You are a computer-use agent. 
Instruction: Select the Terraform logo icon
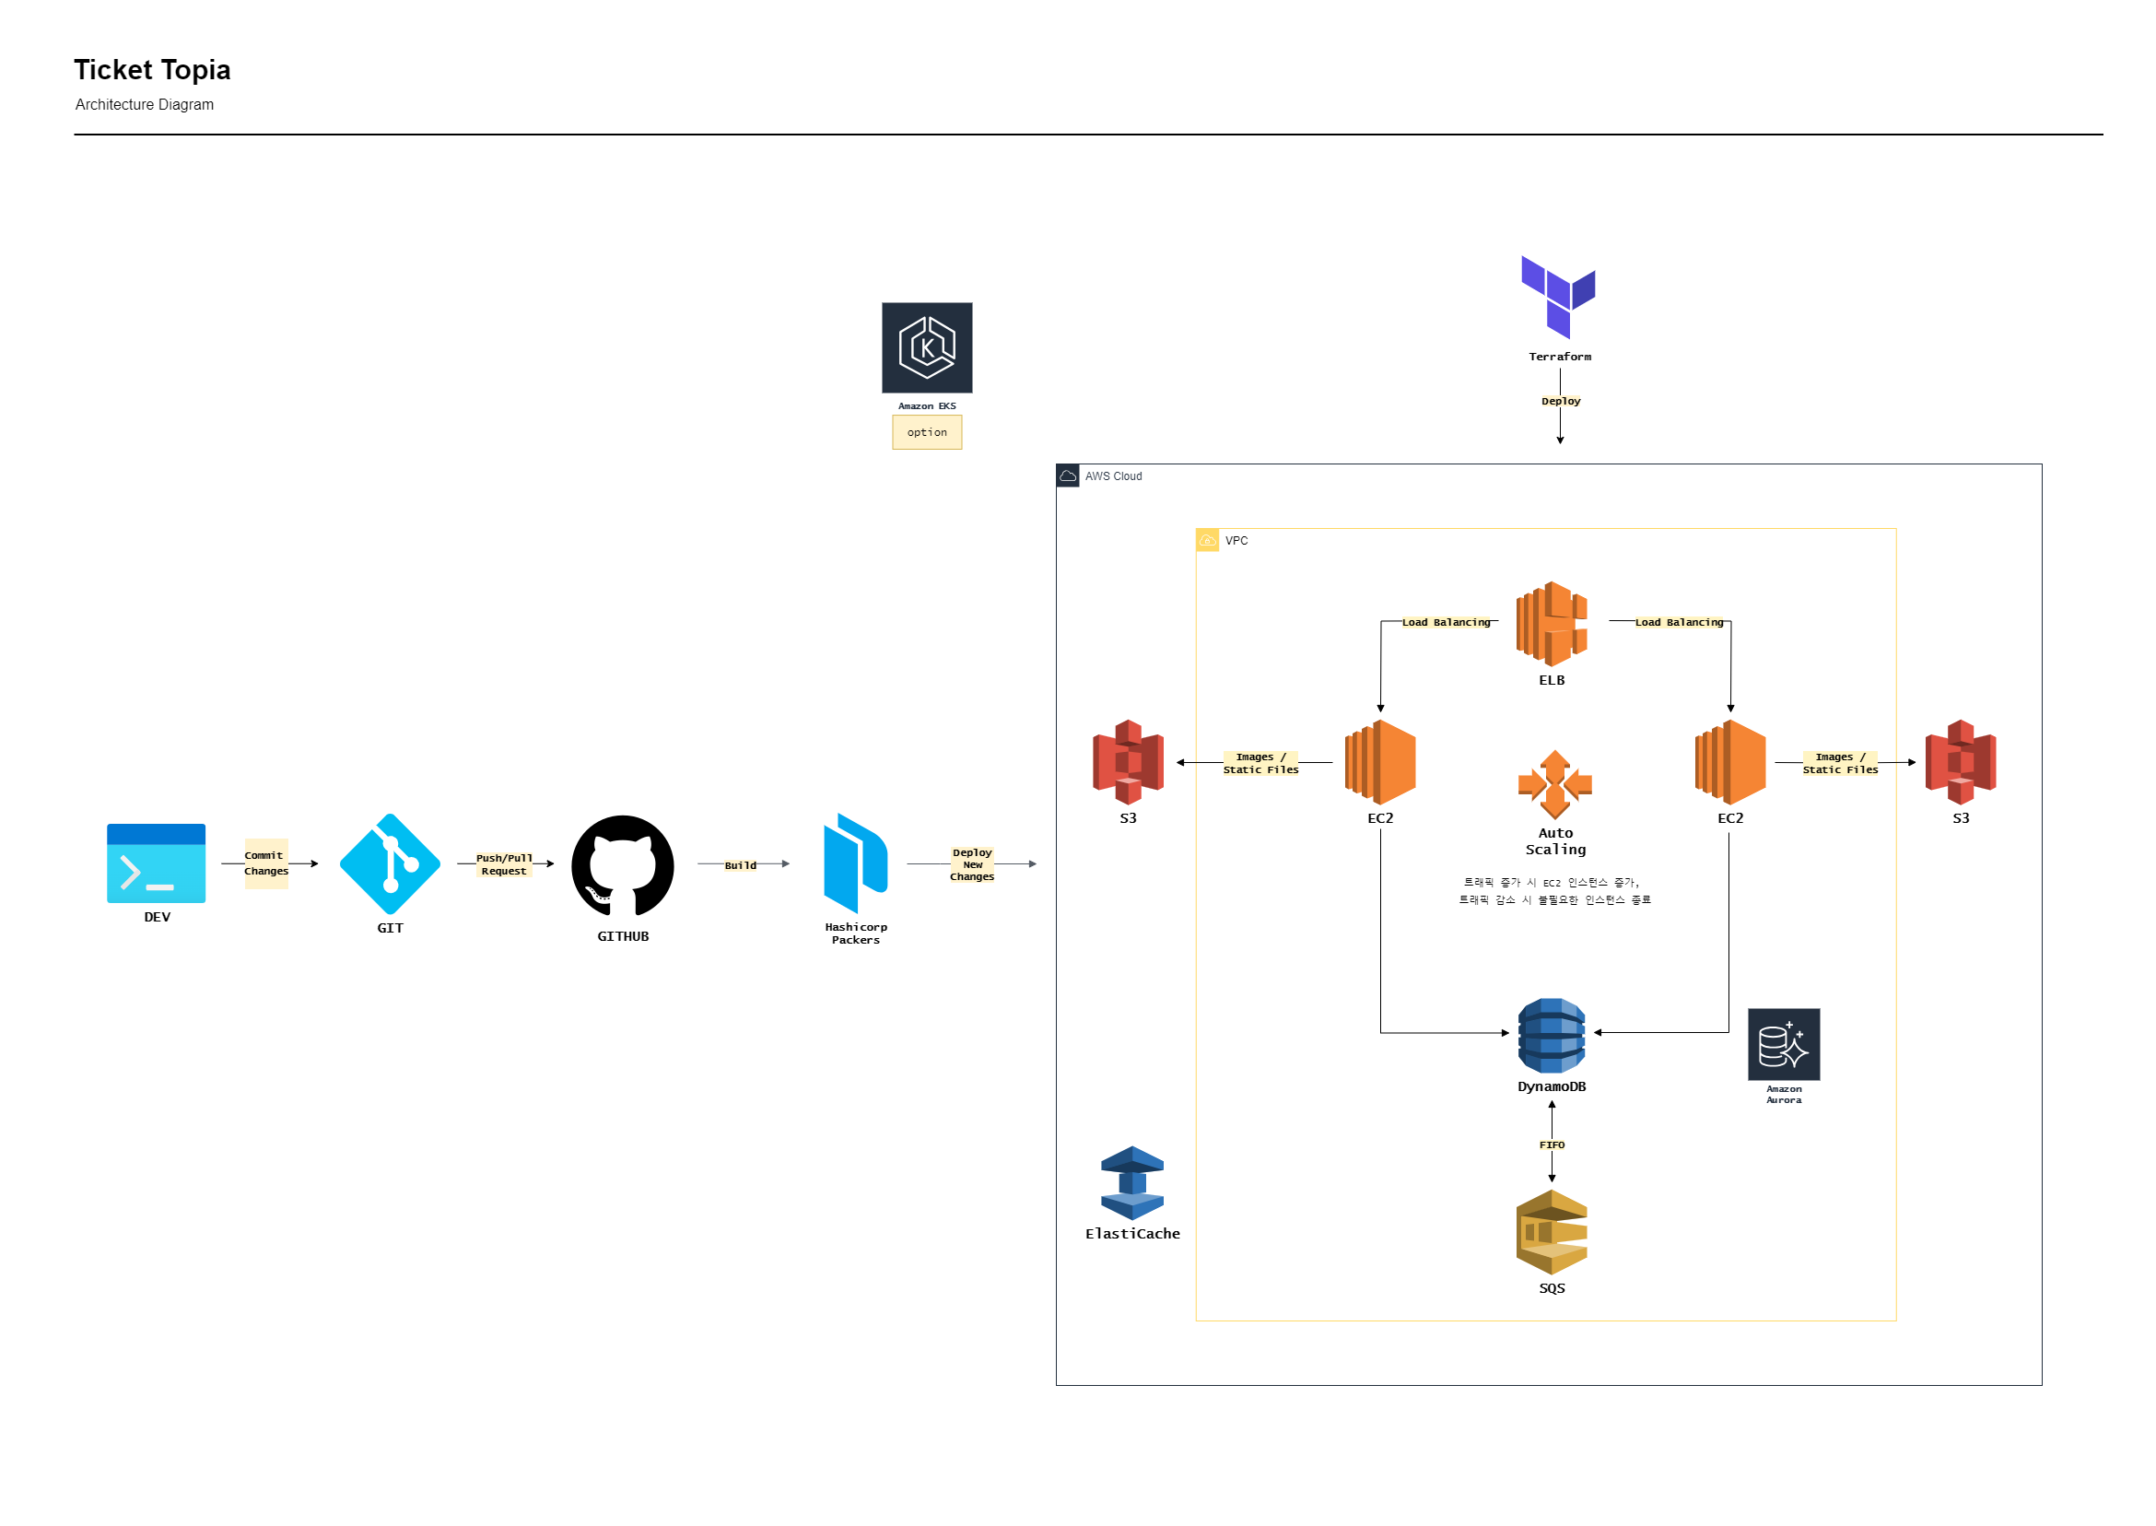[x=1558, y=296]
